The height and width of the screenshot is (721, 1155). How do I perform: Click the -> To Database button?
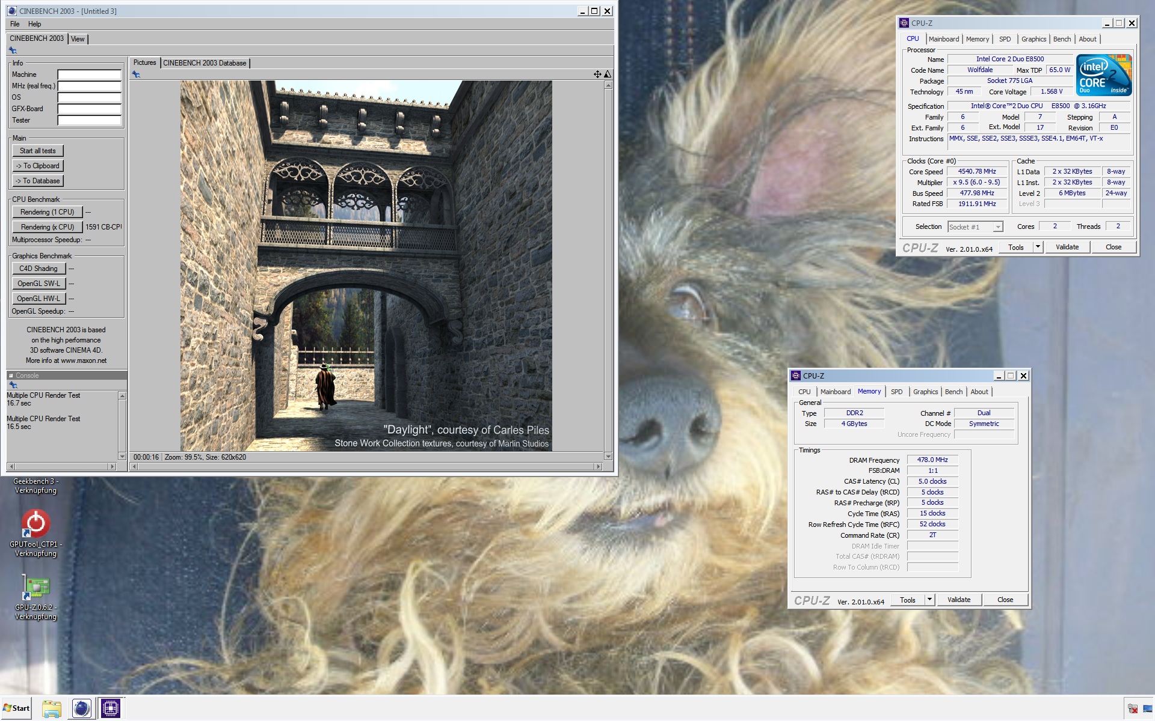tap(38, 181)
